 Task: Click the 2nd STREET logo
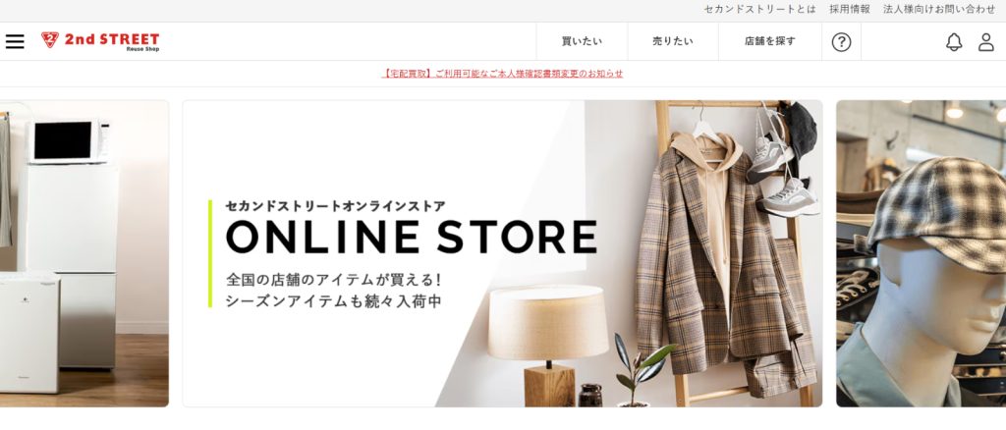[100, 41]
